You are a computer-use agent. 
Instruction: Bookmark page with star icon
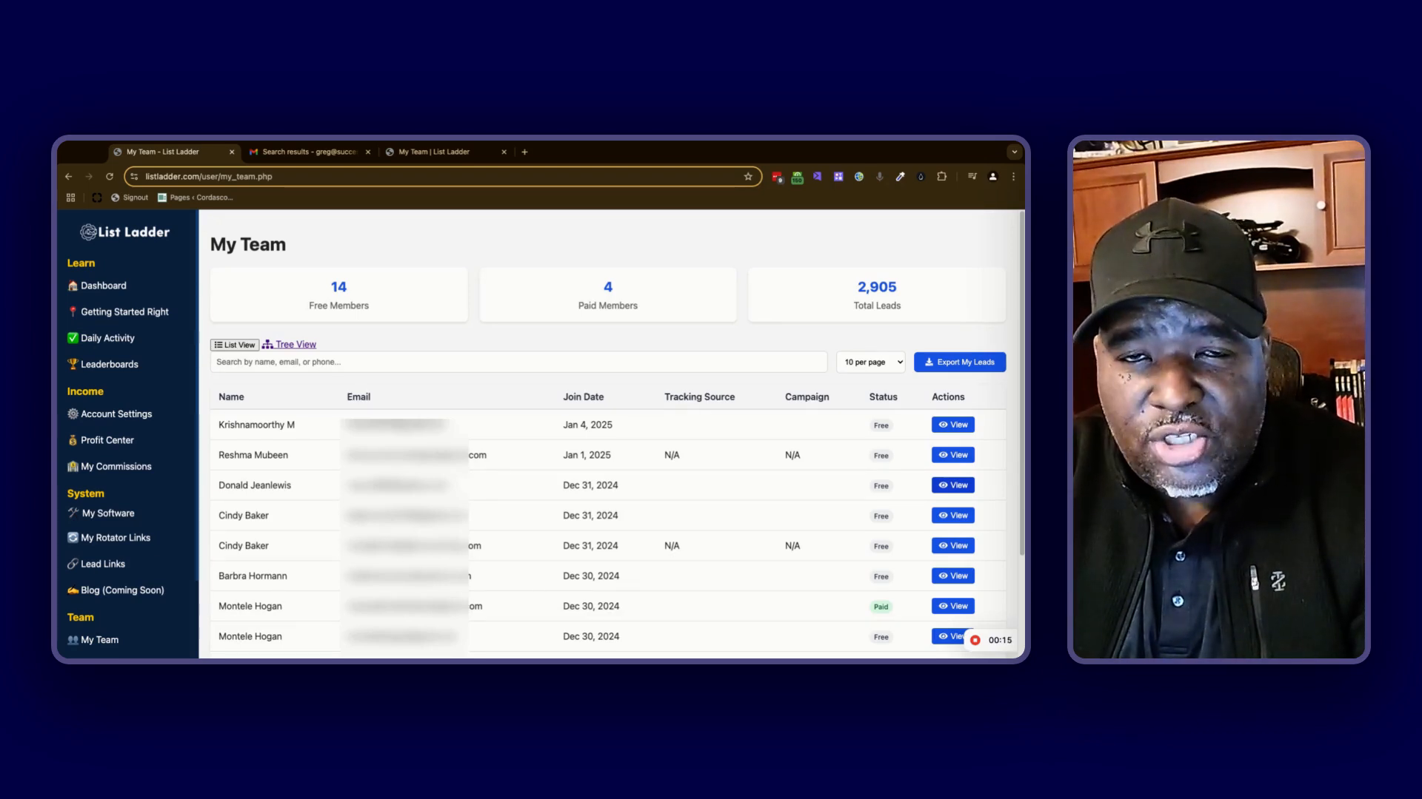(748, 177)
